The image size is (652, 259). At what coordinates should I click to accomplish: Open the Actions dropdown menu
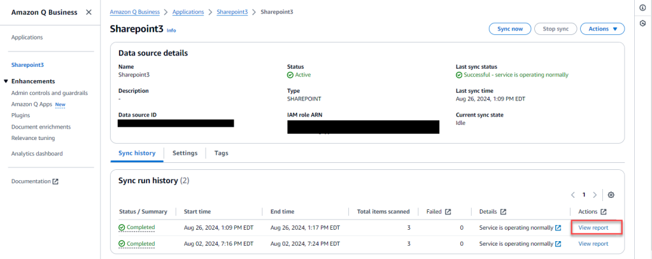tap(602, 29)
